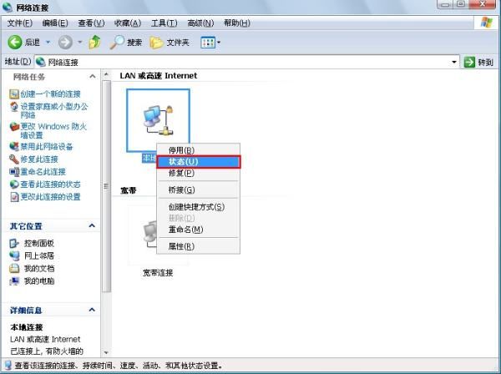The width and height of the screenshot is (501, 374).
Task: Click the Up folder toolbar icon
Action: coord(94,42)
